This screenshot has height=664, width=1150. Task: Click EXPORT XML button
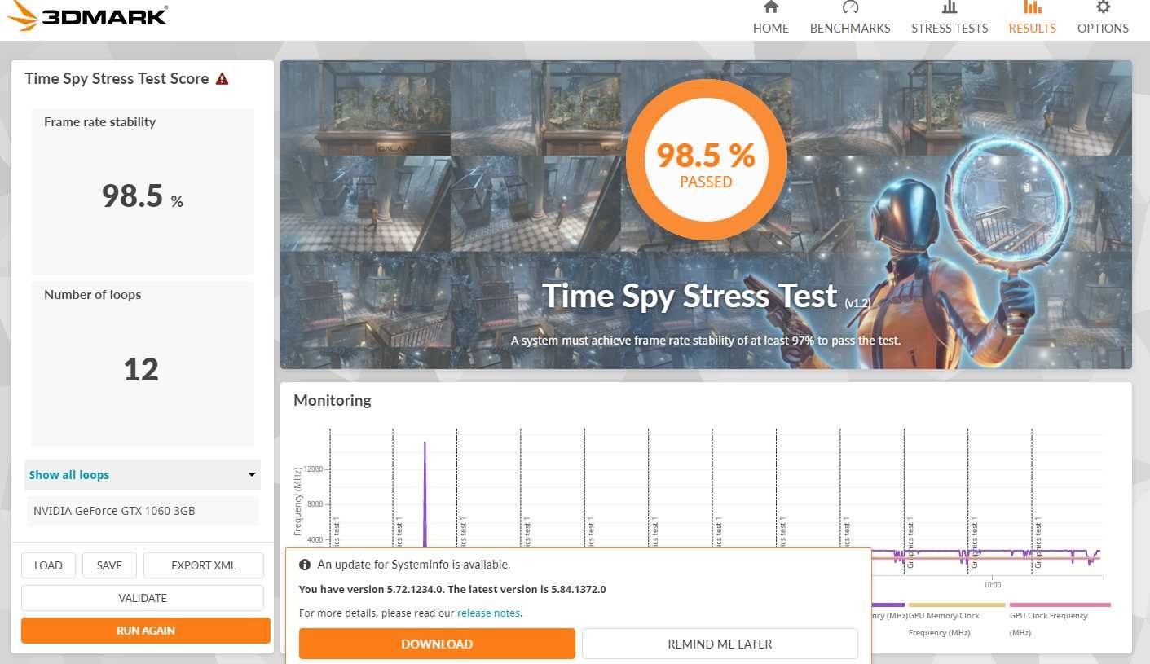(204, 565)
